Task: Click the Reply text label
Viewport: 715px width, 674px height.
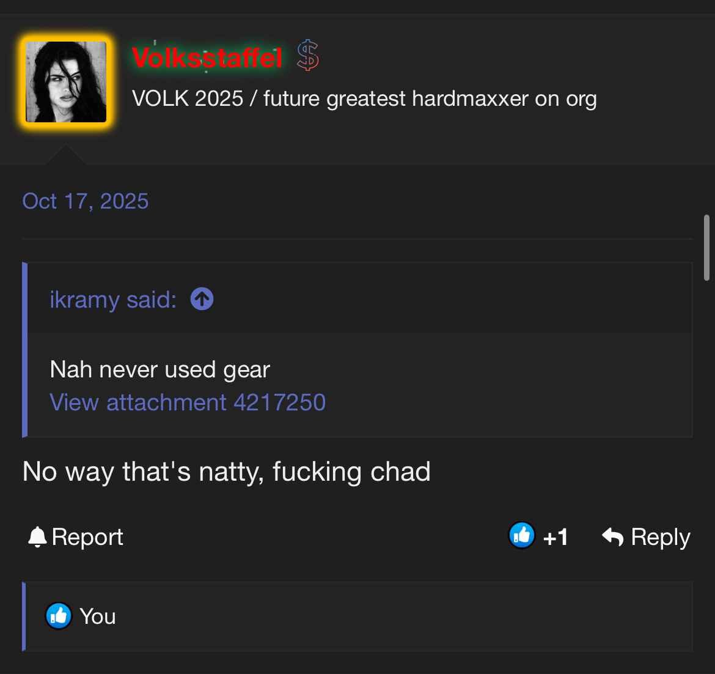Action: click(660, 537)
